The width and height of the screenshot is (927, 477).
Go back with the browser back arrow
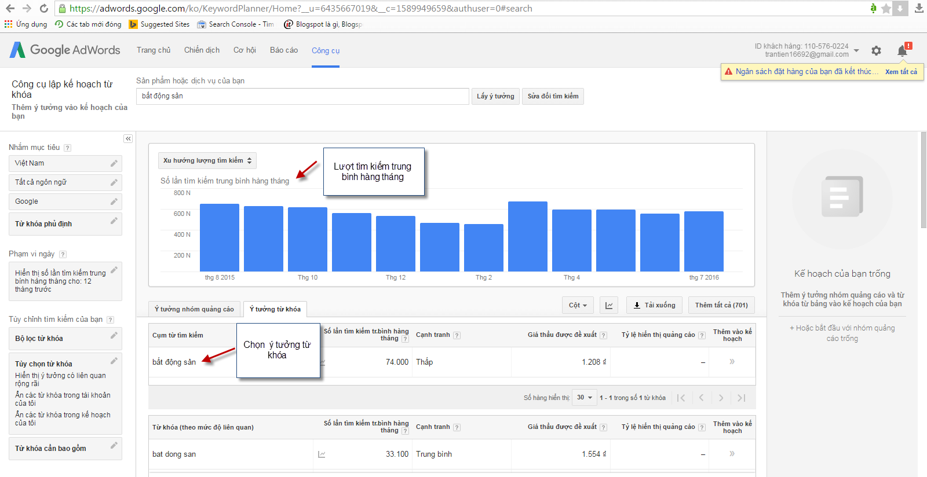pyautogui.click(x=10, y=8)
